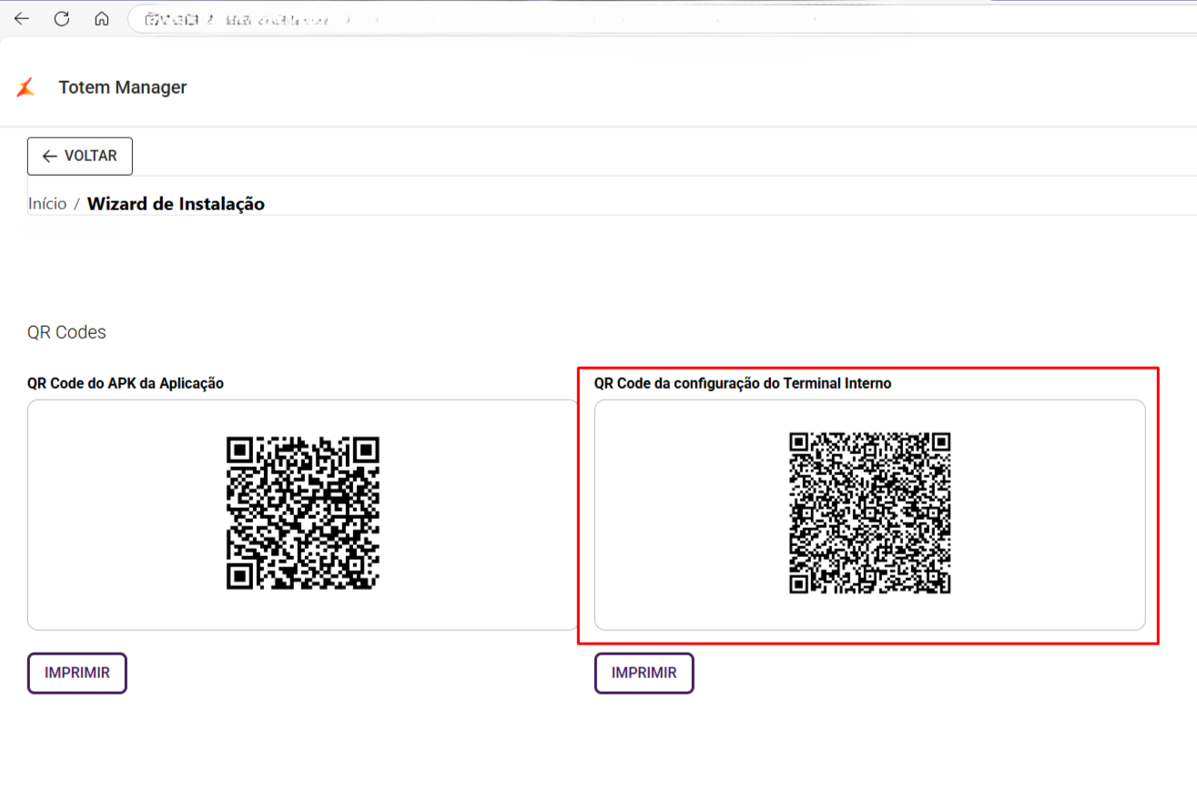
Task: Print the Terminal Interno configuration QR code
Action: (x=644, y=674)
